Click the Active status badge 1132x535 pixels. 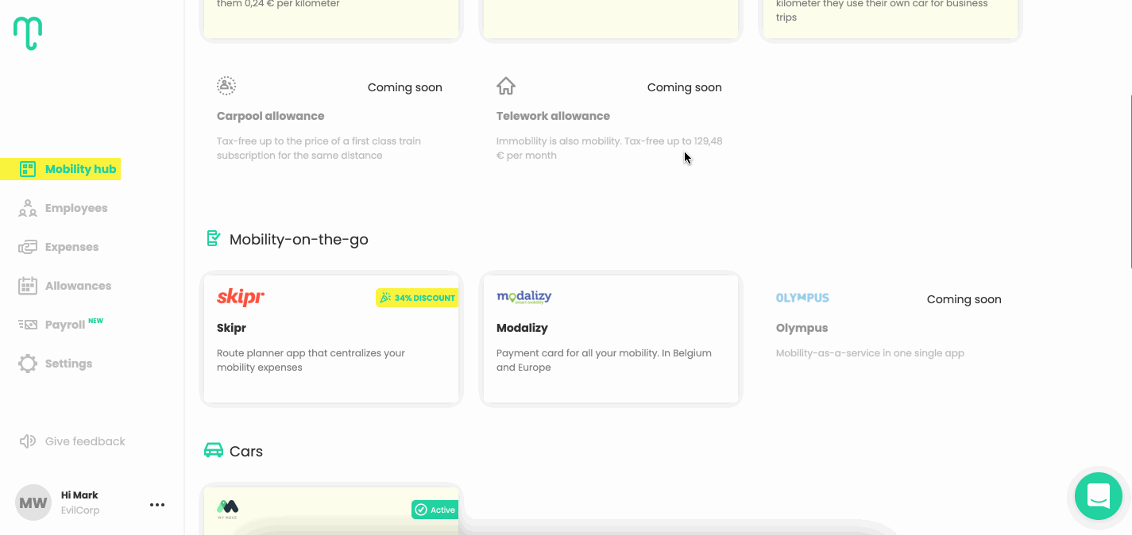click(435, 510)
